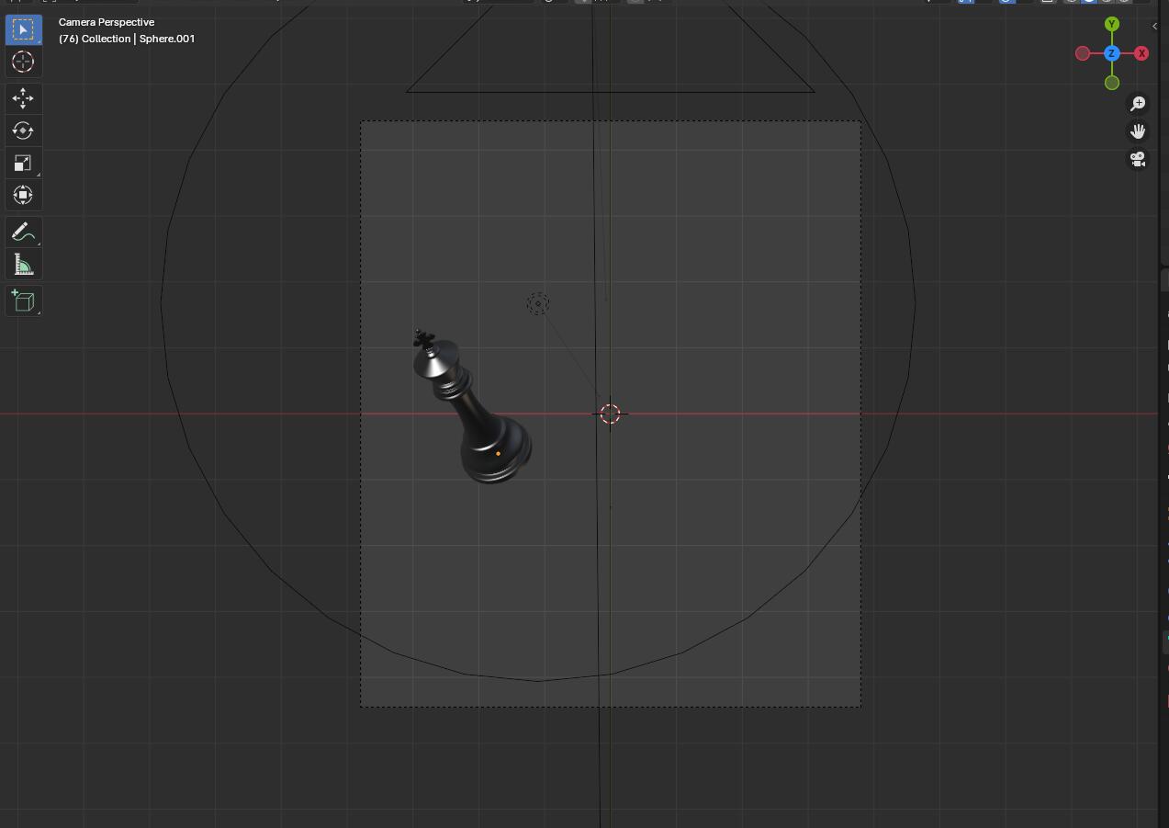1169x828 pixels.
Task: Click the hand pan view button
Action: [1138, 131]
